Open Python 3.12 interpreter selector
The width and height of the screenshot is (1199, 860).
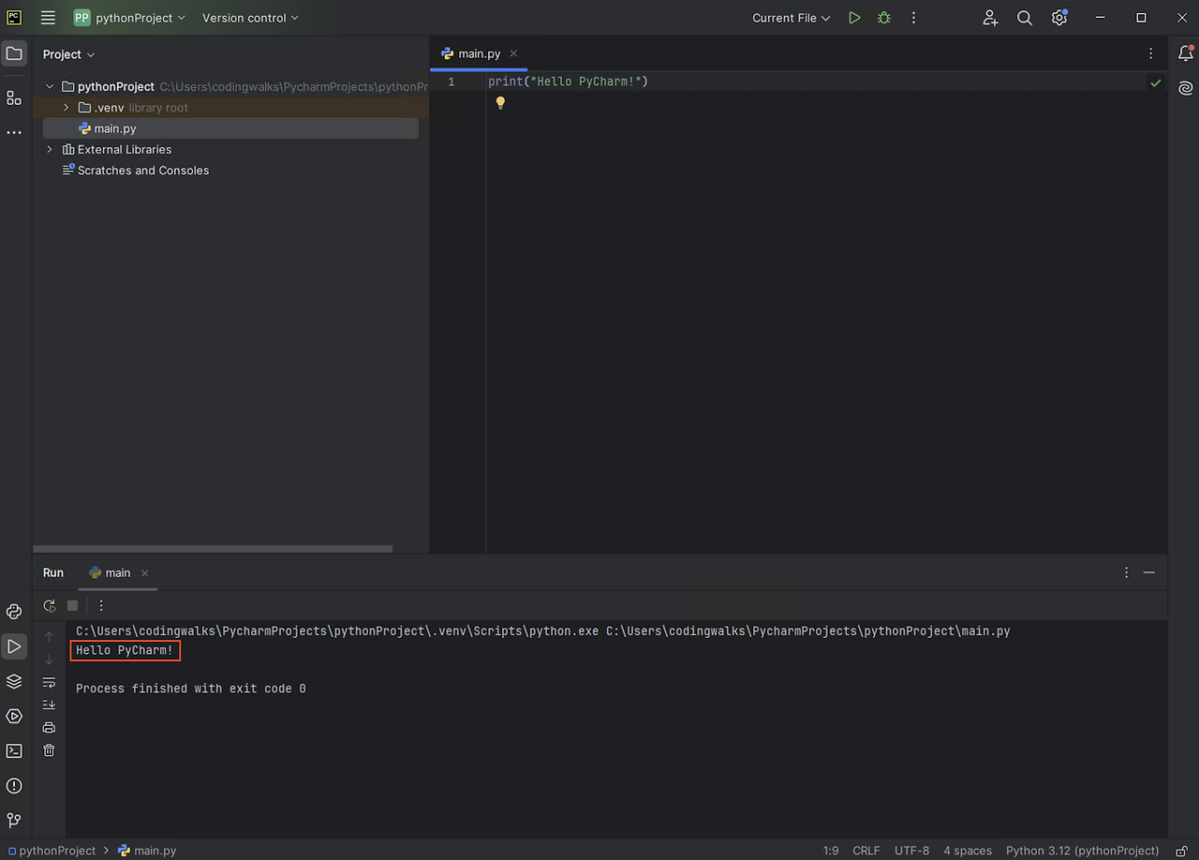tap(1082, 851)
